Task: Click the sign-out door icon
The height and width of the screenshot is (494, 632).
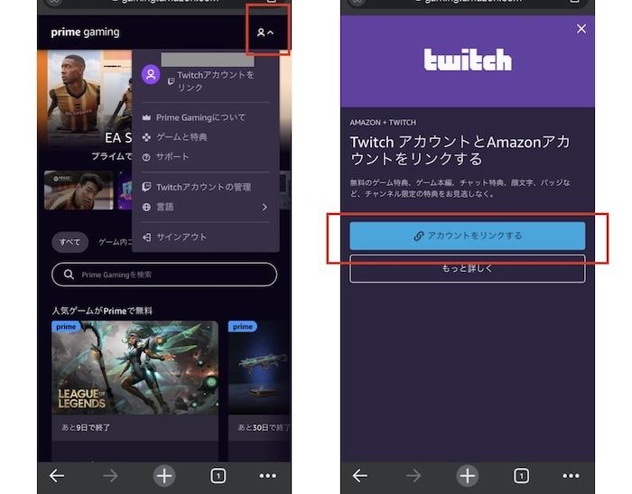Action: [x=146, y=238]
